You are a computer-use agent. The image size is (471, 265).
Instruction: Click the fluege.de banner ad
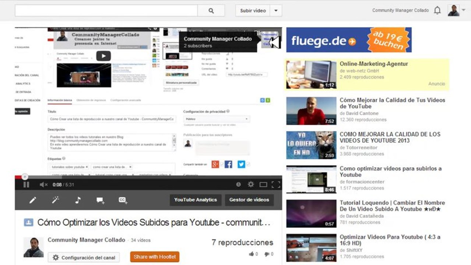[x=349, y=40]
